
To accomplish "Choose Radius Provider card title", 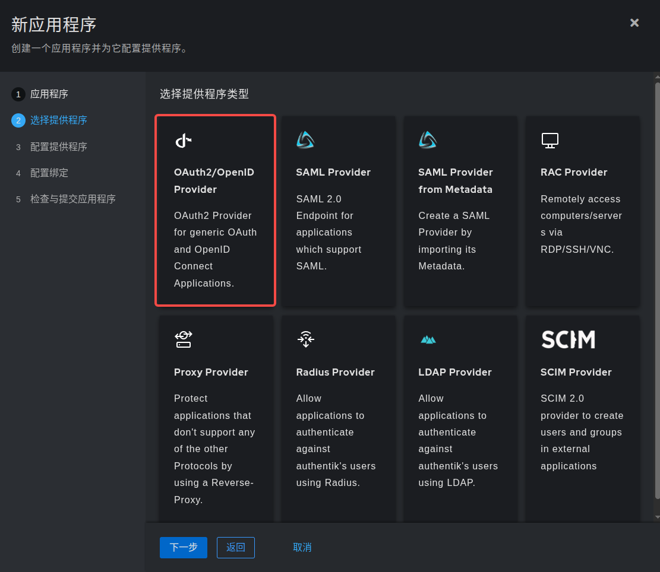I will (335, 373).
